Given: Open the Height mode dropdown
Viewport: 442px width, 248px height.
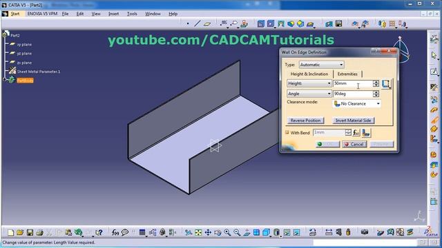Looking at the screenshot, I should (x=309, y=83).
